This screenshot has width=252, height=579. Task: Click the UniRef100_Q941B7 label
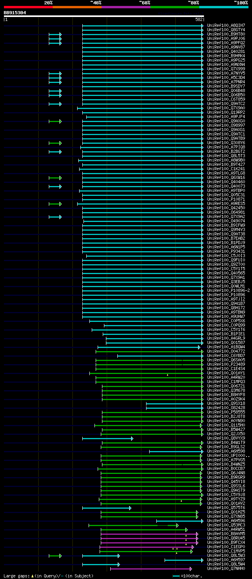(x=226, y=303)
